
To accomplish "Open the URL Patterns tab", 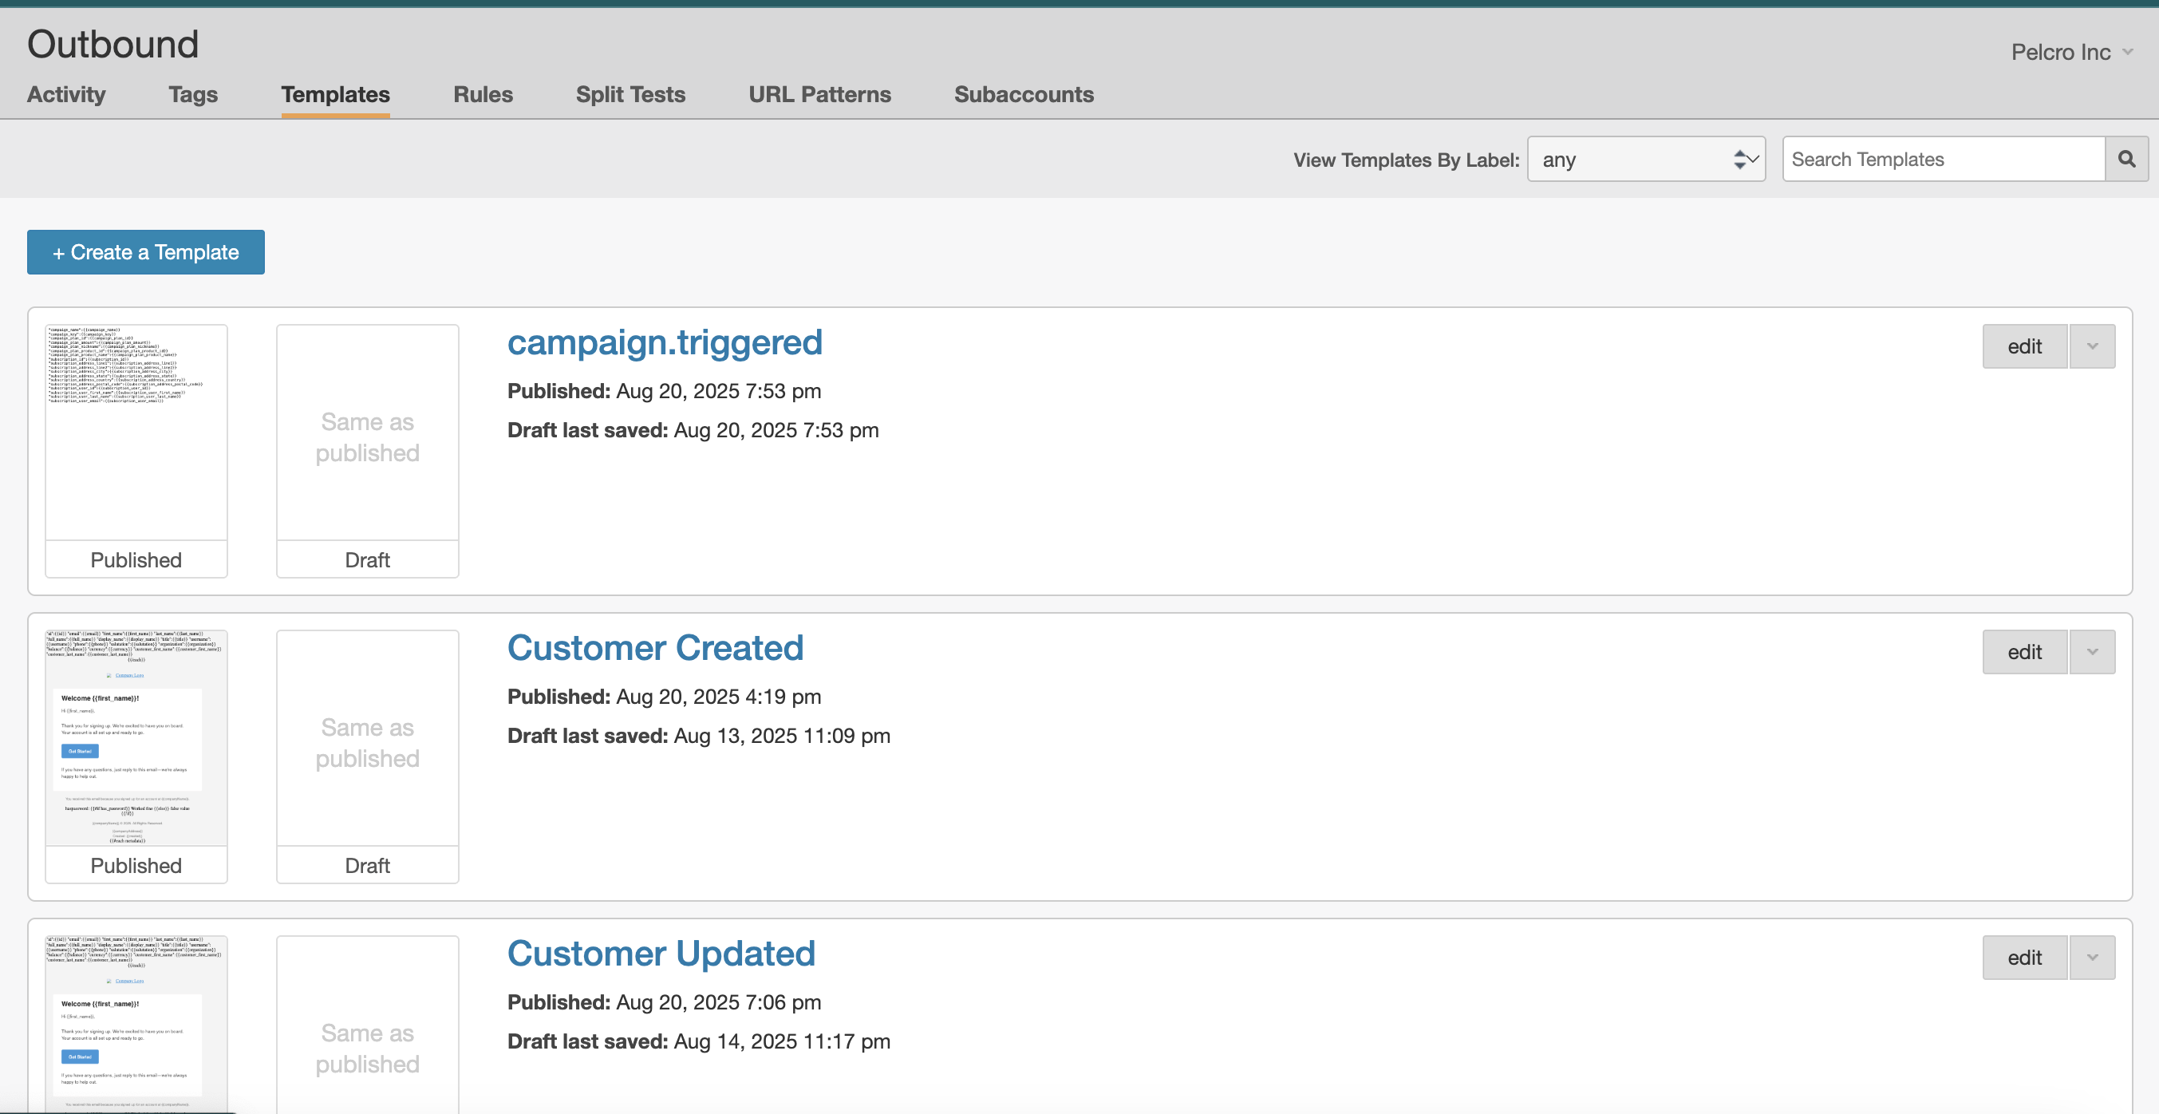I will [819, 95].
